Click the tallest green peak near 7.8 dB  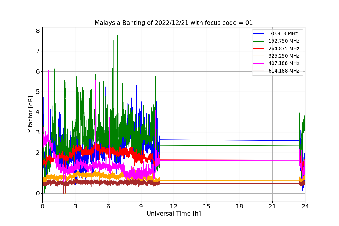[117, 36]
